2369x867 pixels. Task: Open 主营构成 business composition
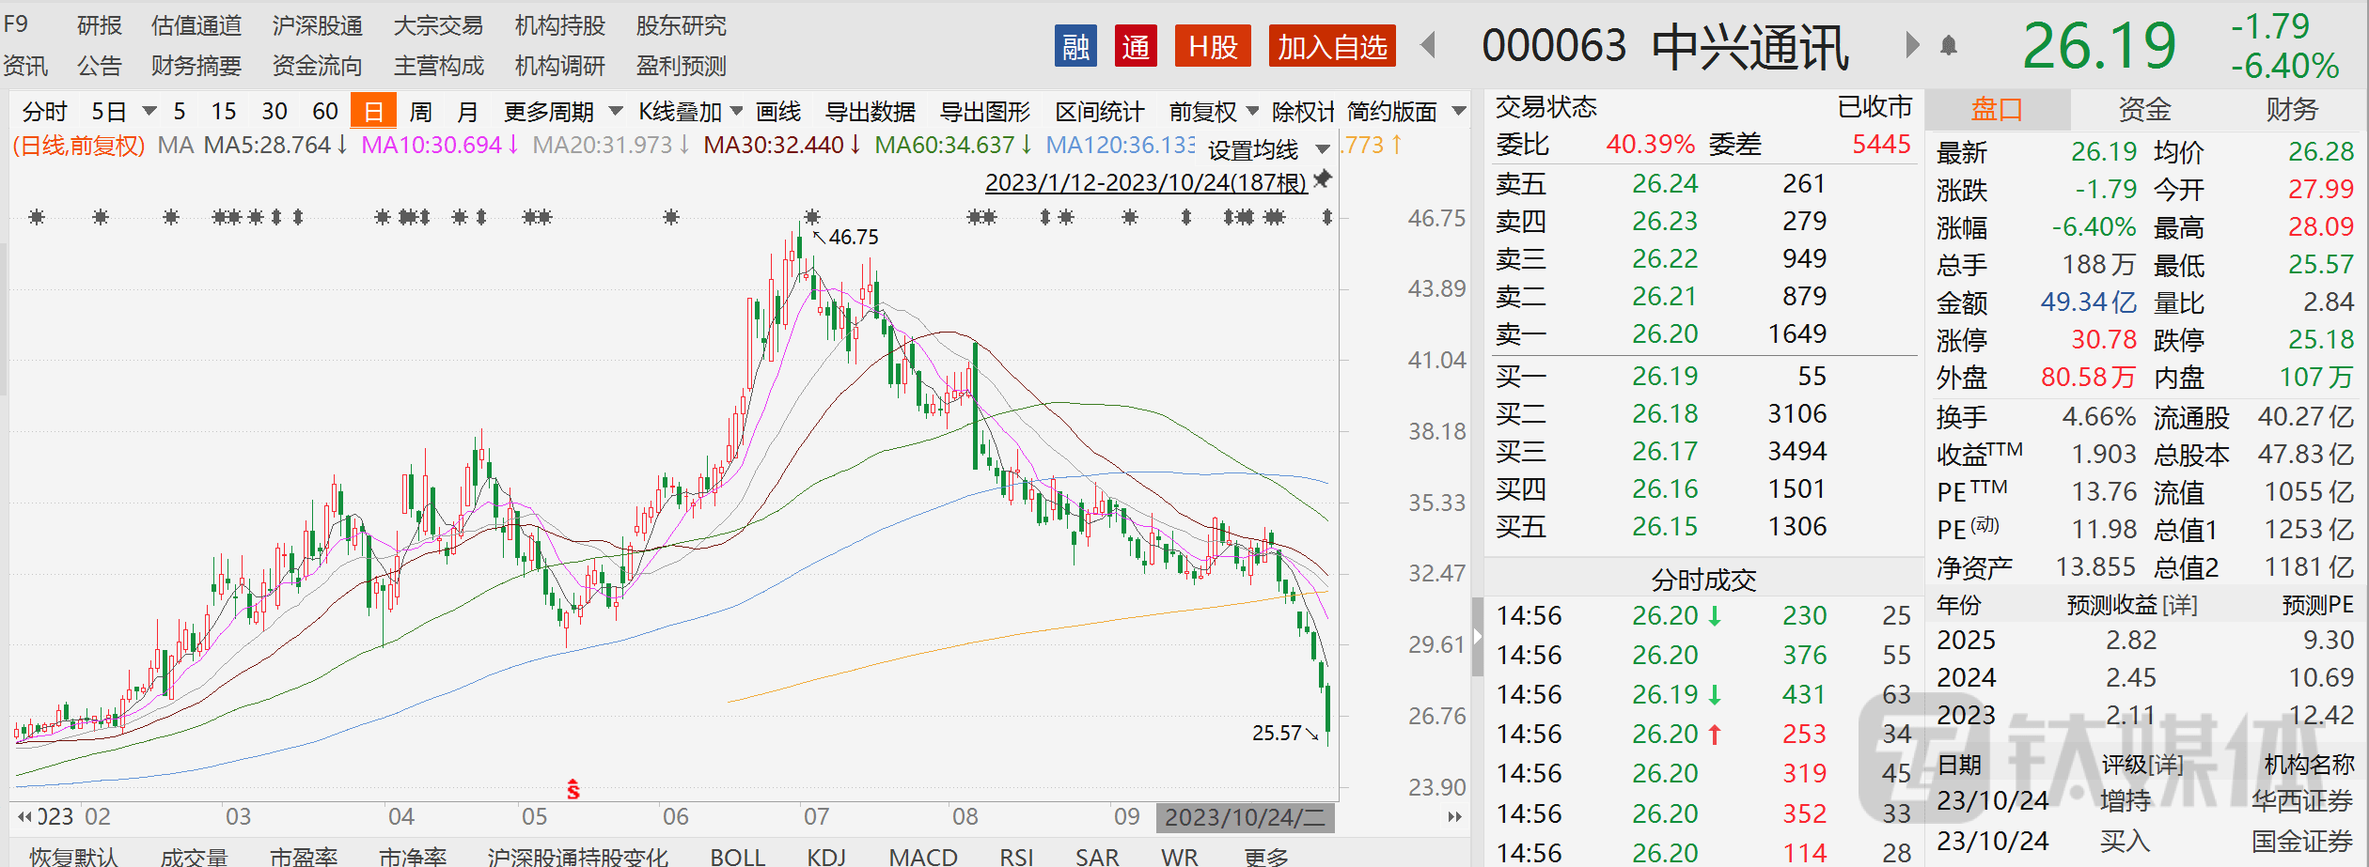[x=438, y=66]
